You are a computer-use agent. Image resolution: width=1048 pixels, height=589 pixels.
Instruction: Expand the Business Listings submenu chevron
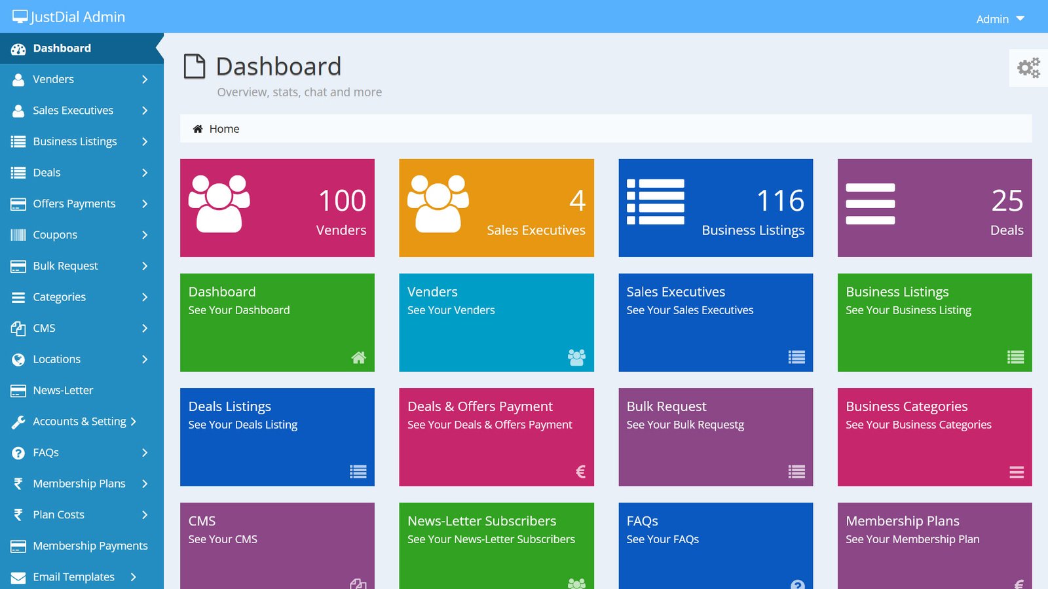tap(145, 142)
